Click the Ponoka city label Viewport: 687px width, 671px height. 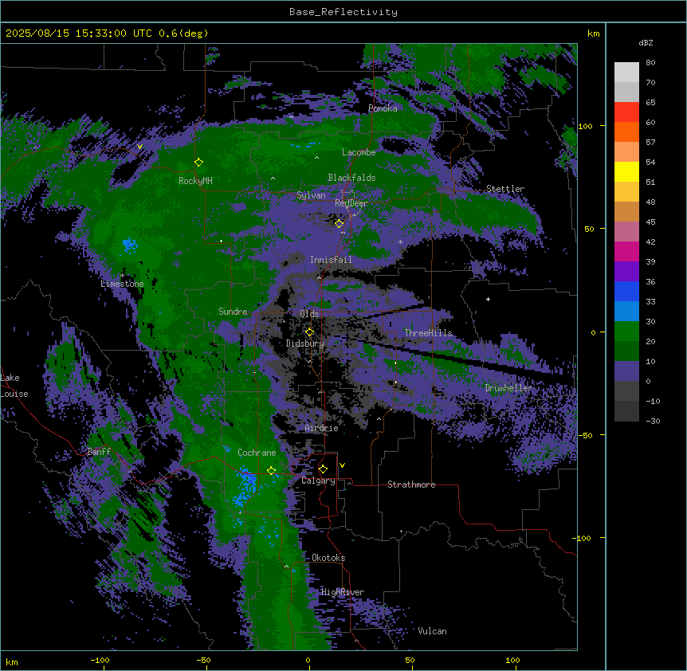[383, 108]
